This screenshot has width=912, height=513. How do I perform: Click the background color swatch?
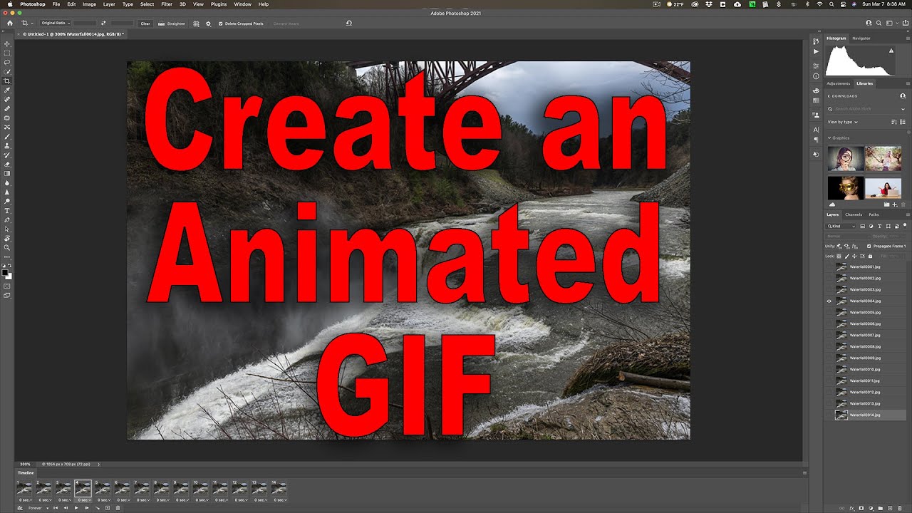point(9,276)
